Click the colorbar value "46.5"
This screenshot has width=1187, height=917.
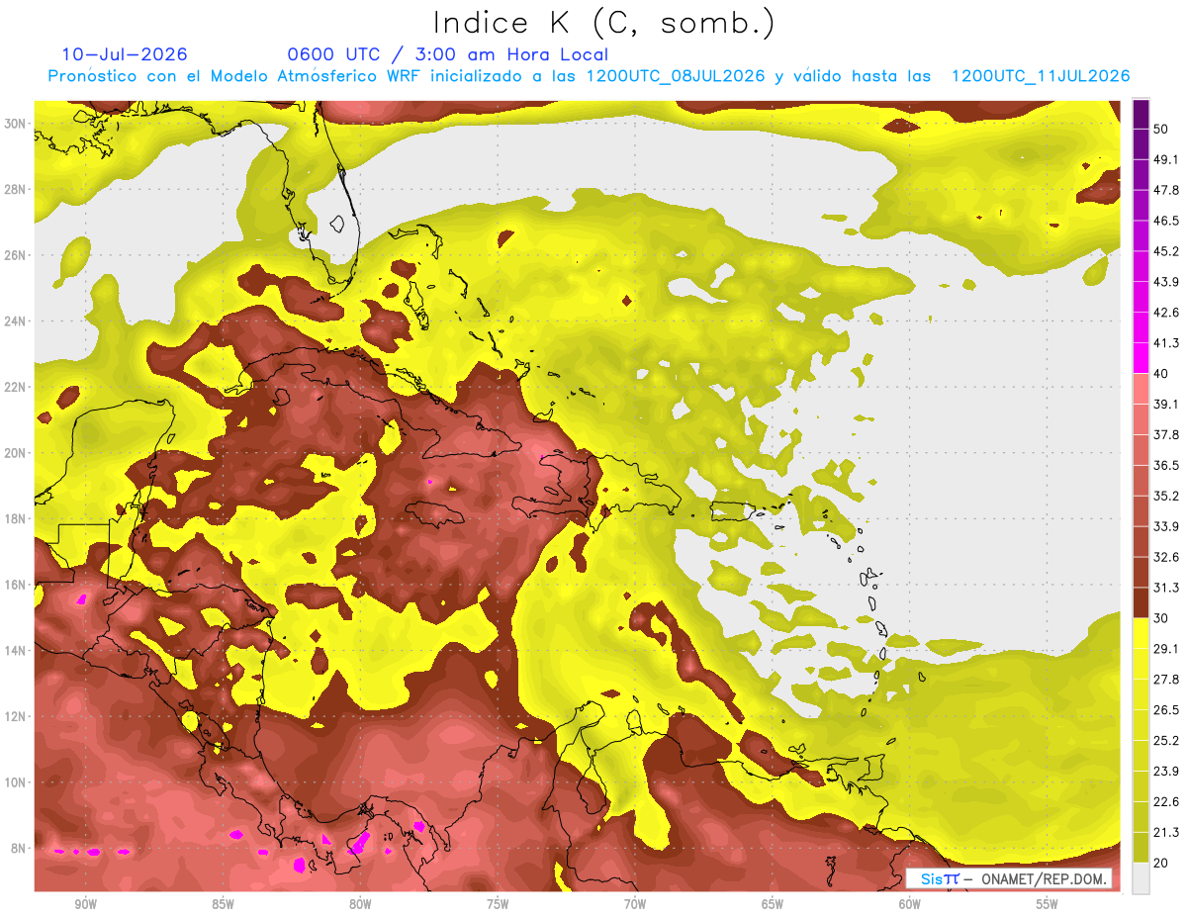click(x=1166, y=221)
